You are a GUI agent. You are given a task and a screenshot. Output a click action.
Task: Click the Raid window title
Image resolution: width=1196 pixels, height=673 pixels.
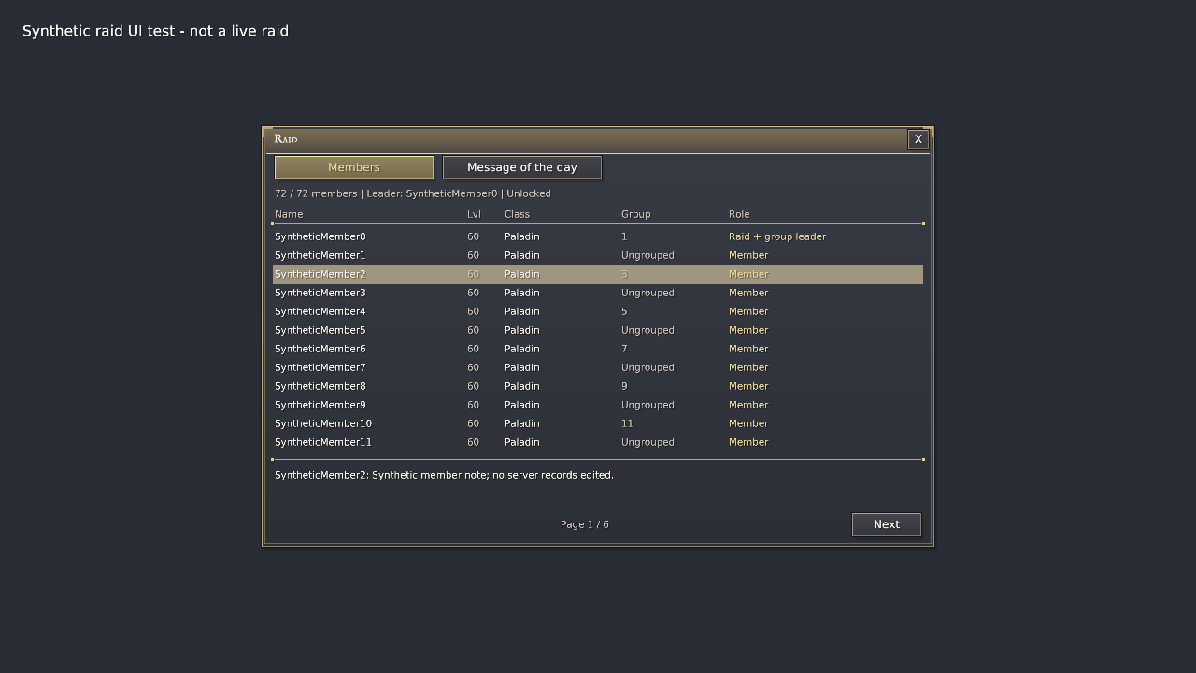[286, 138]
